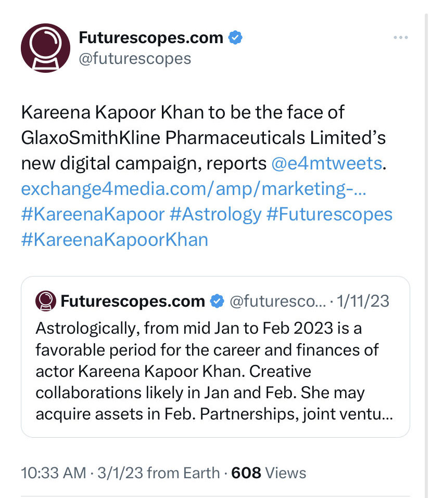Open the three-dot more options menu
The image size is (431, 498).
click(400, 37)
